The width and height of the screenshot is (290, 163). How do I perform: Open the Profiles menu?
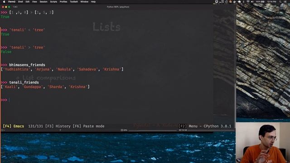click(x=63, y=2)
